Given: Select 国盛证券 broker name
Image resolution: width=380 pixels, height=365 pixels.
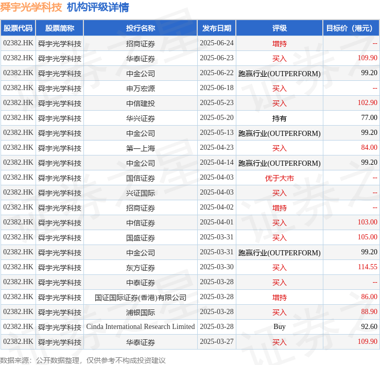Looking at the screenshot, I should [141, 238].
